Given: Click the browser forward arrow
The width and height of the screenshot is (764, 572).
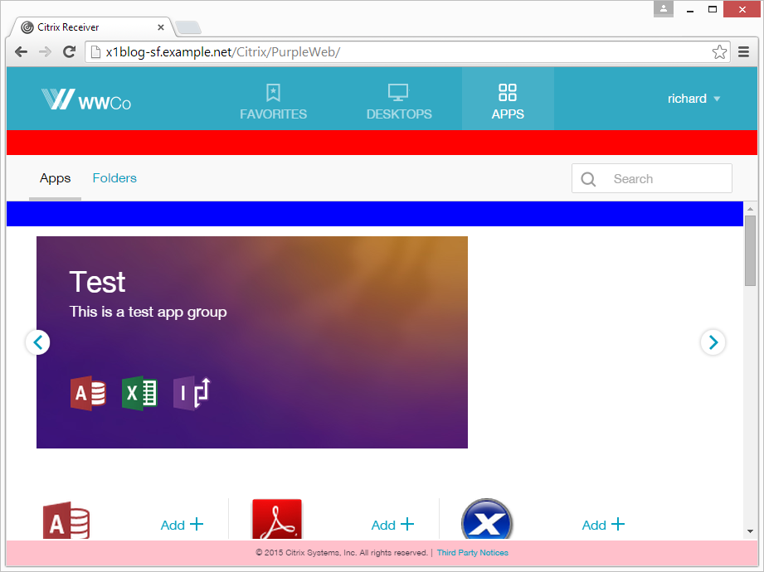Looking at the screenshot, I should (x=45, y=51).
